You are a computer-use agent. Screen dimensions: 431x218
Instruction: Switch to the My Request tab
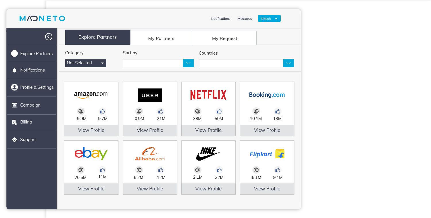[225, 38]
